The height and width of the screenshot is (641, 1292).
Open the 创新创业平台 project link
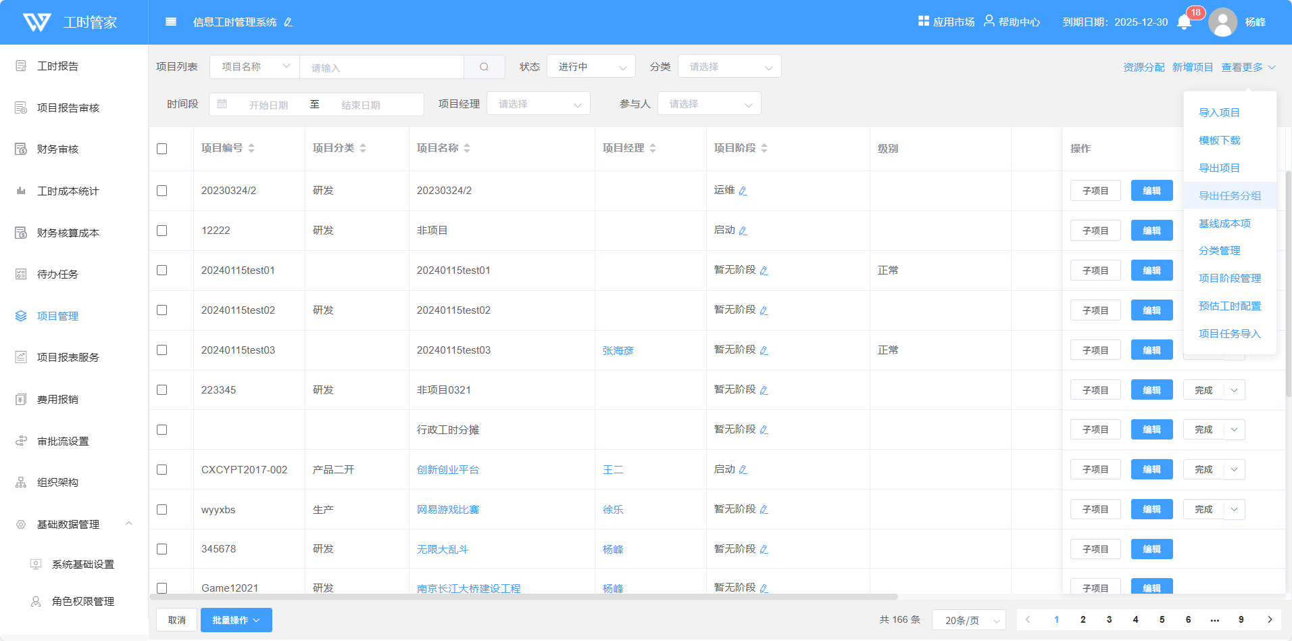pos(447,469)
